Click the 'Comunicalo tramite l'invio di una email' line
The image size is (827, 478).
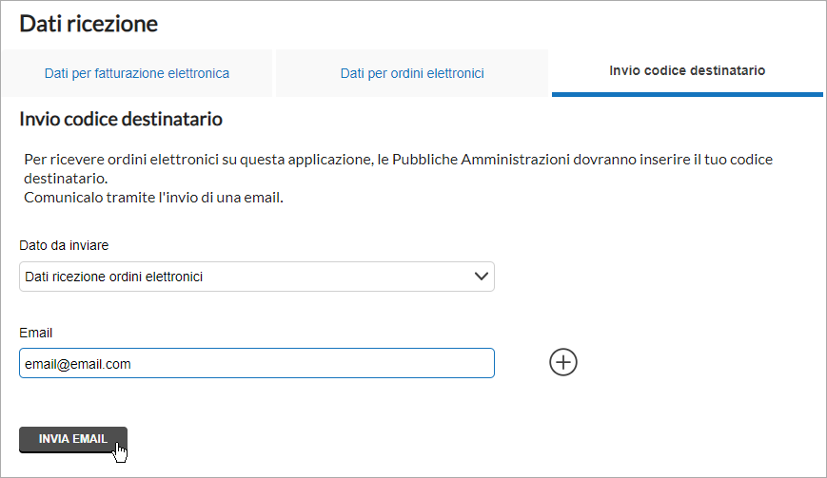click(x=153, y=198)
